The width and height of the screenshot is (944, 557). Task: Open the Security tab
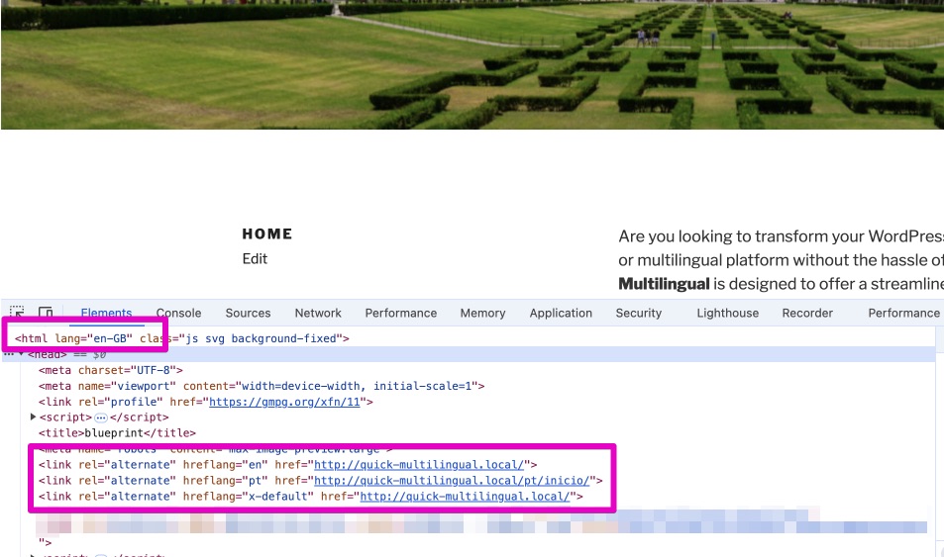point(639,313)
